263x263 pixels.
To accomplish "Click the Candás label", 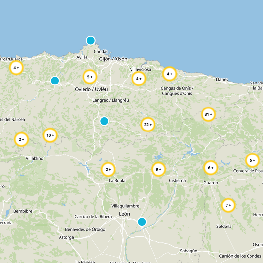I will 101,52.
